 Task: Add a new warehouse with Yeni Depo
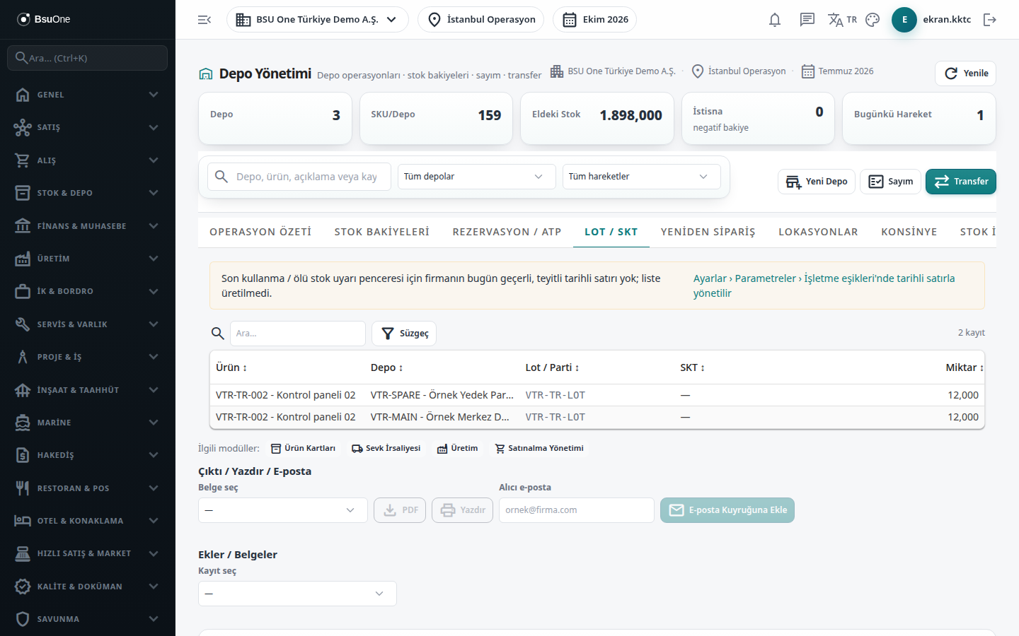817,182
